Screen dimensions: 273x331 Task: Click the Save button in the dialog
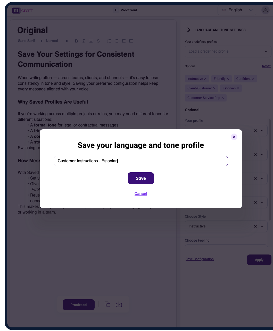click(x=141, y=178)
